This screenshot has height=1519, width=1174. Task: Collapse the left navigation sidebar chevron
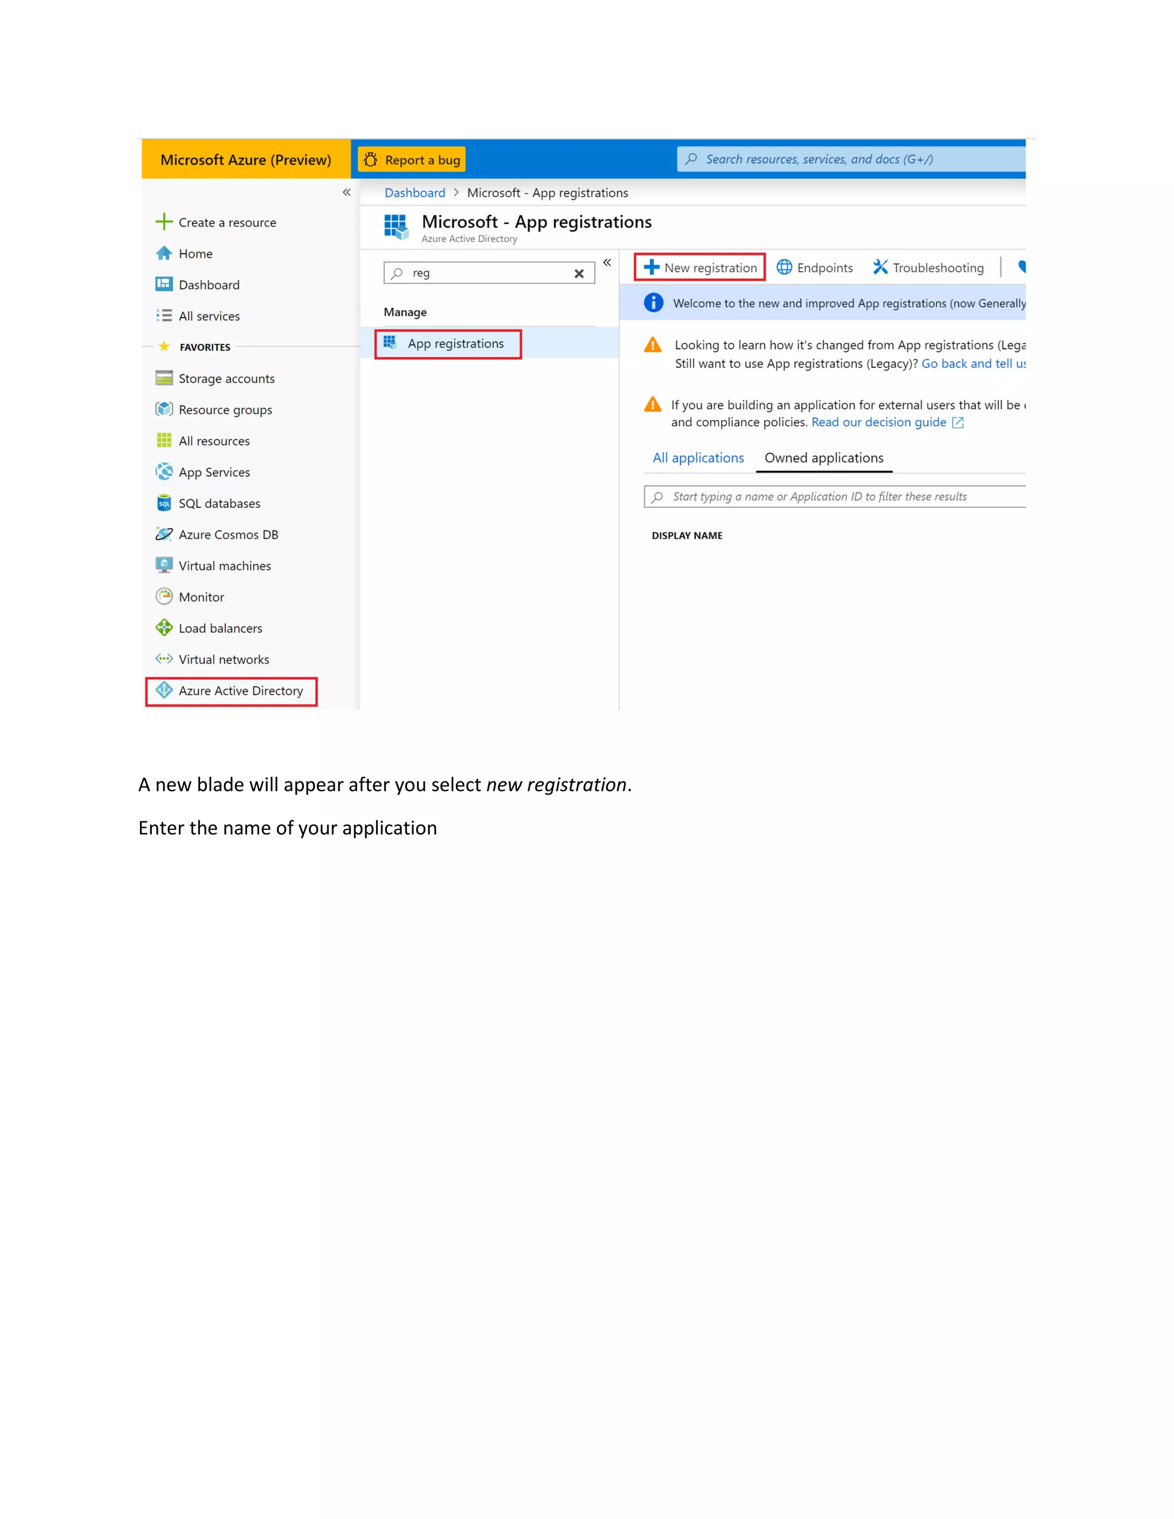(346, 192)
